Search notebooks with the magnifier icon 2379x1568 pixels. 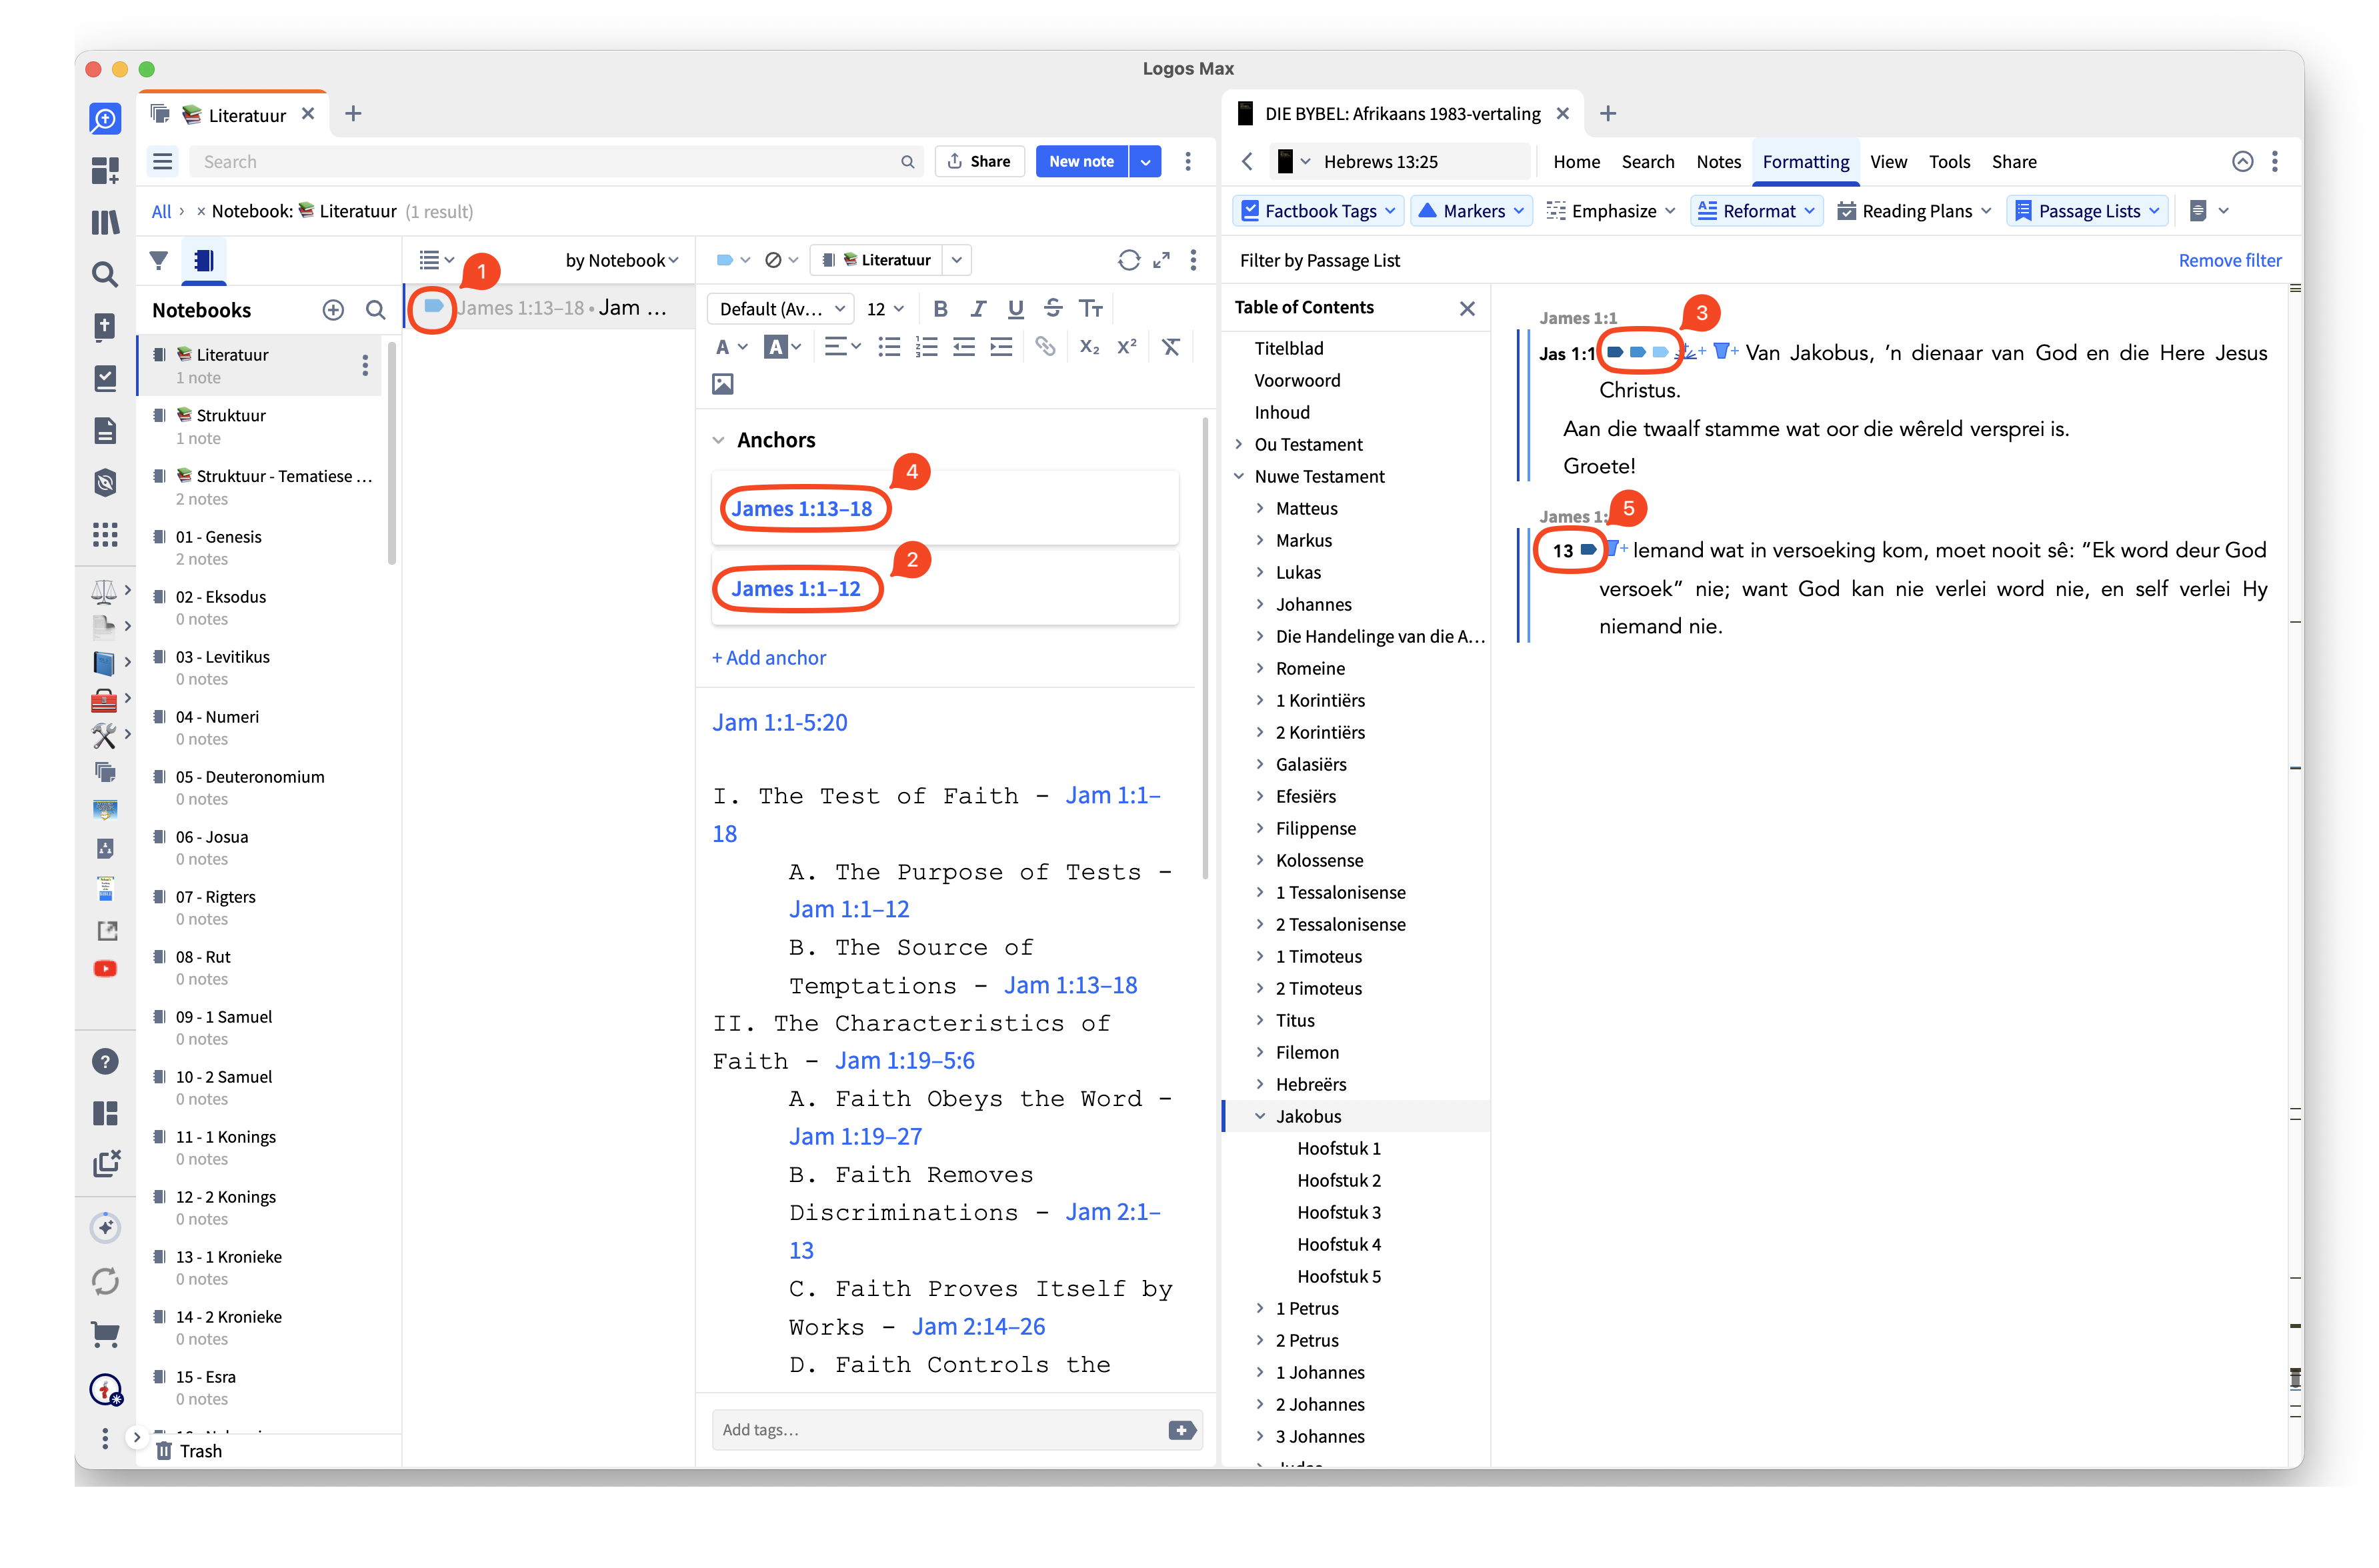coord(375,310)
